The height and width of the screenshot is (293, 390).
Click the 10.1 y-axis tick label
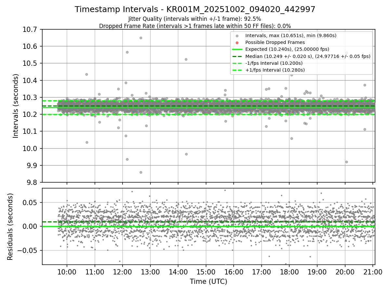[x=30, y=131]
